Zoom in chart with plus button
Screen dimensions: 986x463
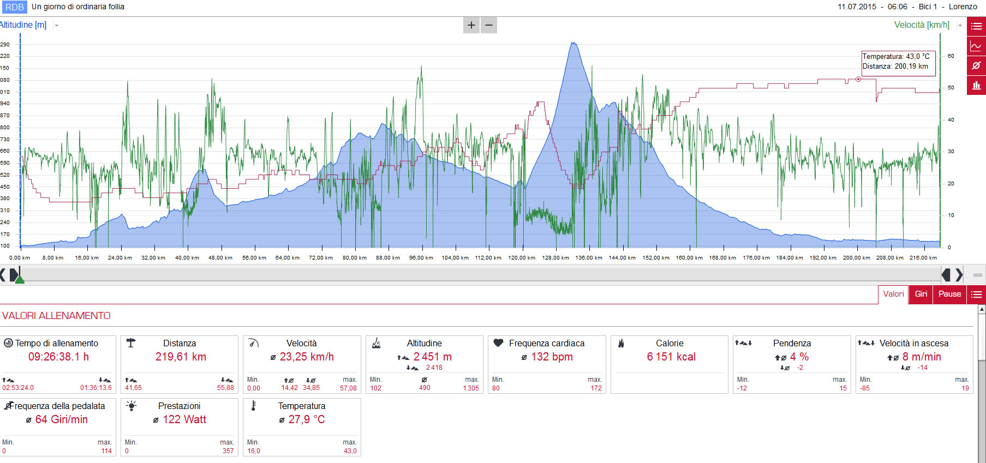click(471, 25)
